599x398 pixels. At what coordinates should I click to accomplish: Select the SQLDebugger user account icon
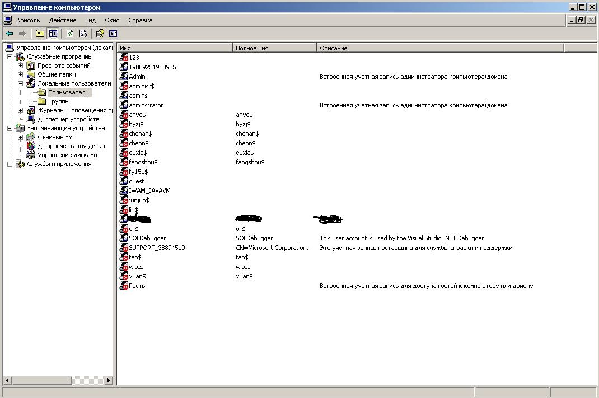pos(124,238)
